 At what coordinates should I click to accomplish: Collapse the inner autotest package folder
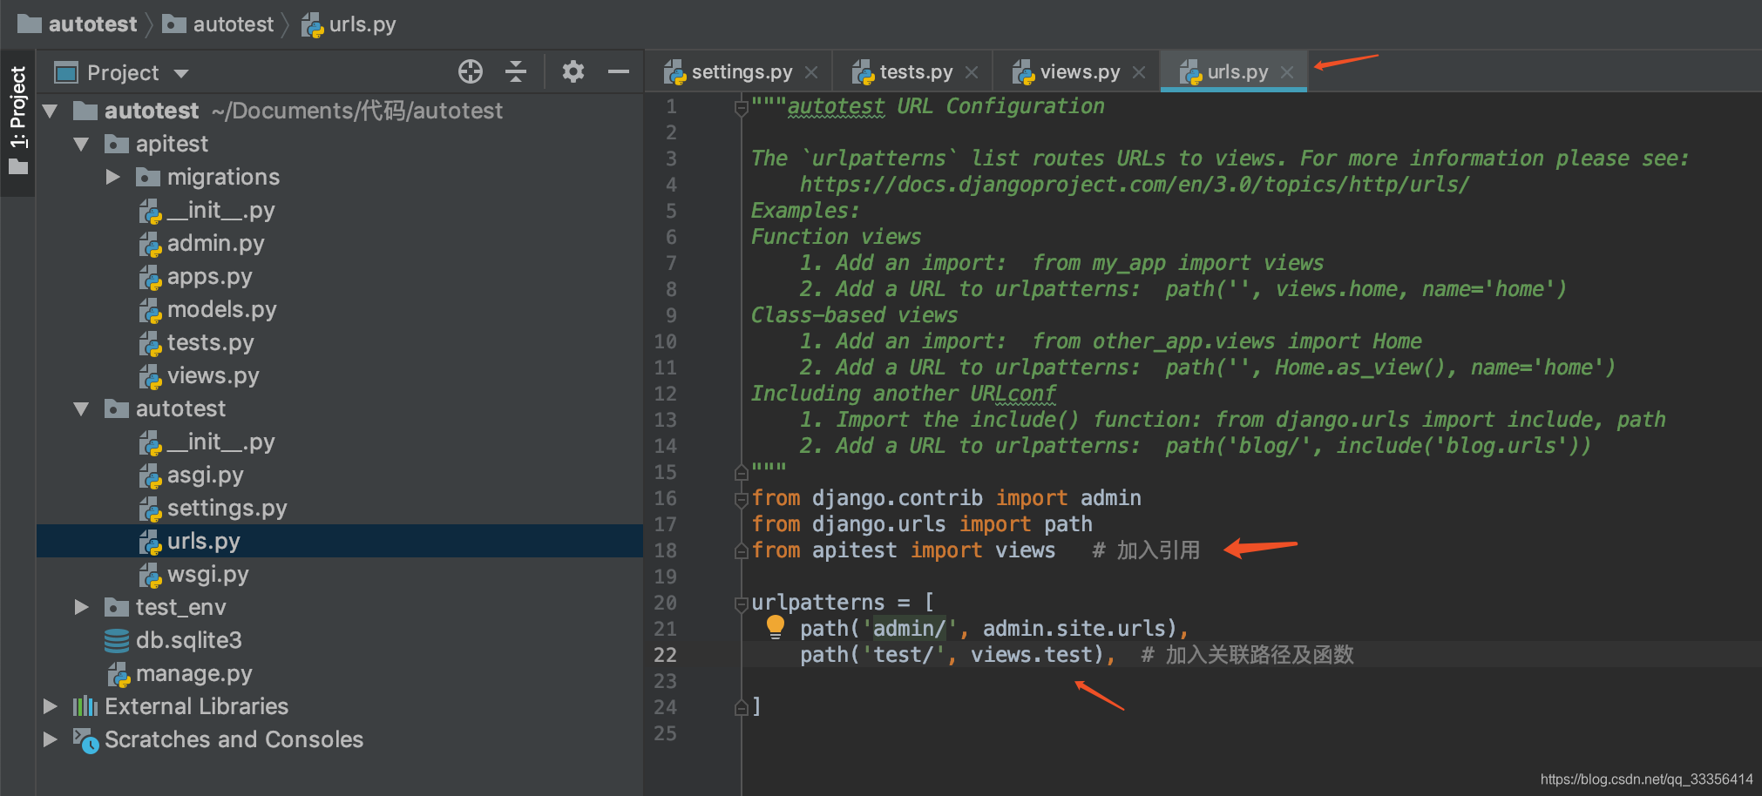point(81,408)
